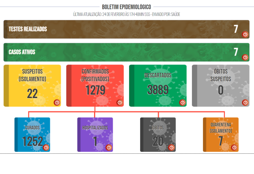Click the red Confirmados (Positivados) card
The image size is (254, 174).
(x=95, y=86)
